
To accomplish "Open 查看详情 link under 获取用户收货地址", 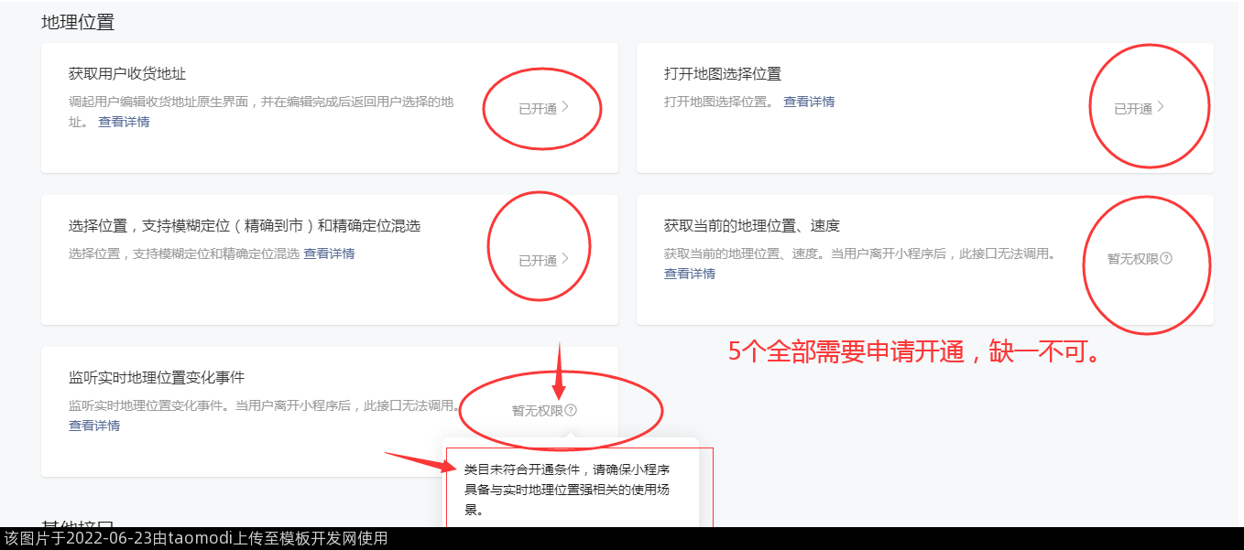I will (x=124, y=122).
